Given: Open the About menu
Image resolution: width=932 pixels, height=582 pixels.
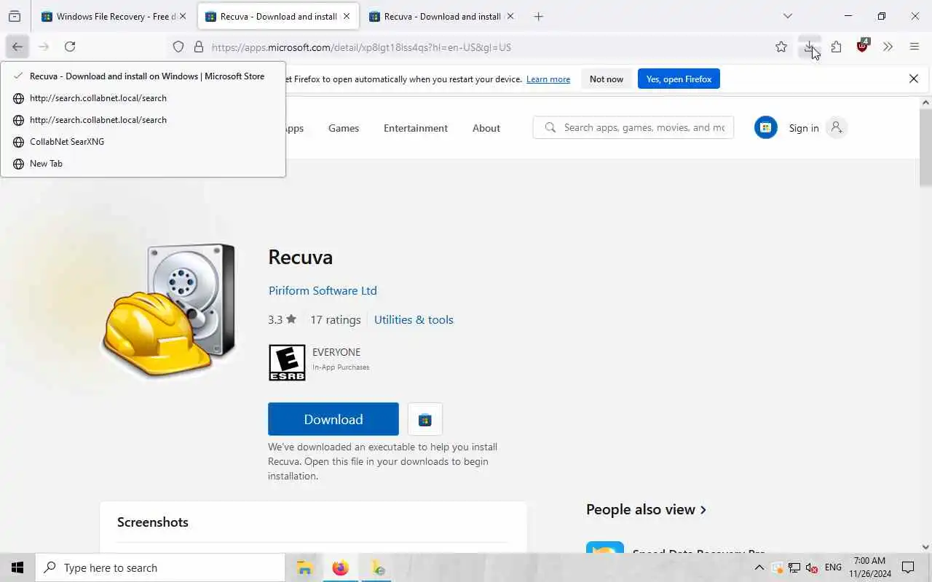Looking at the screenshot, I should point(486,128).
